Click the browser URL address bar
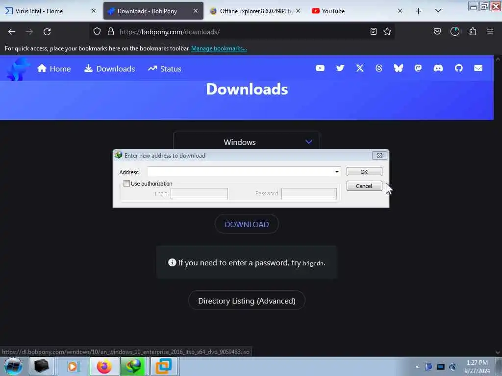Image resolution: width=502 pixels, height=376 pixels. click(243, 32)
